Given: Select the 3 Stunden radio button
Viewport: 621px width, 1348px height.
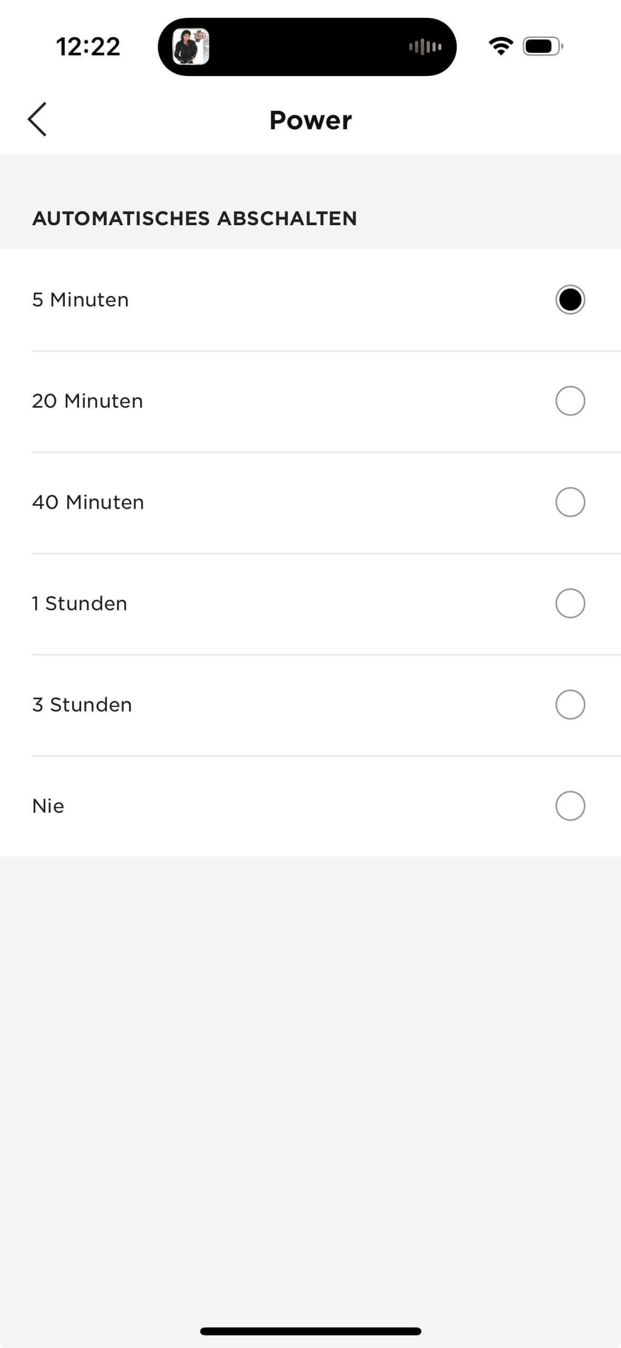Looking at the screenshot, I should (570, 705).
